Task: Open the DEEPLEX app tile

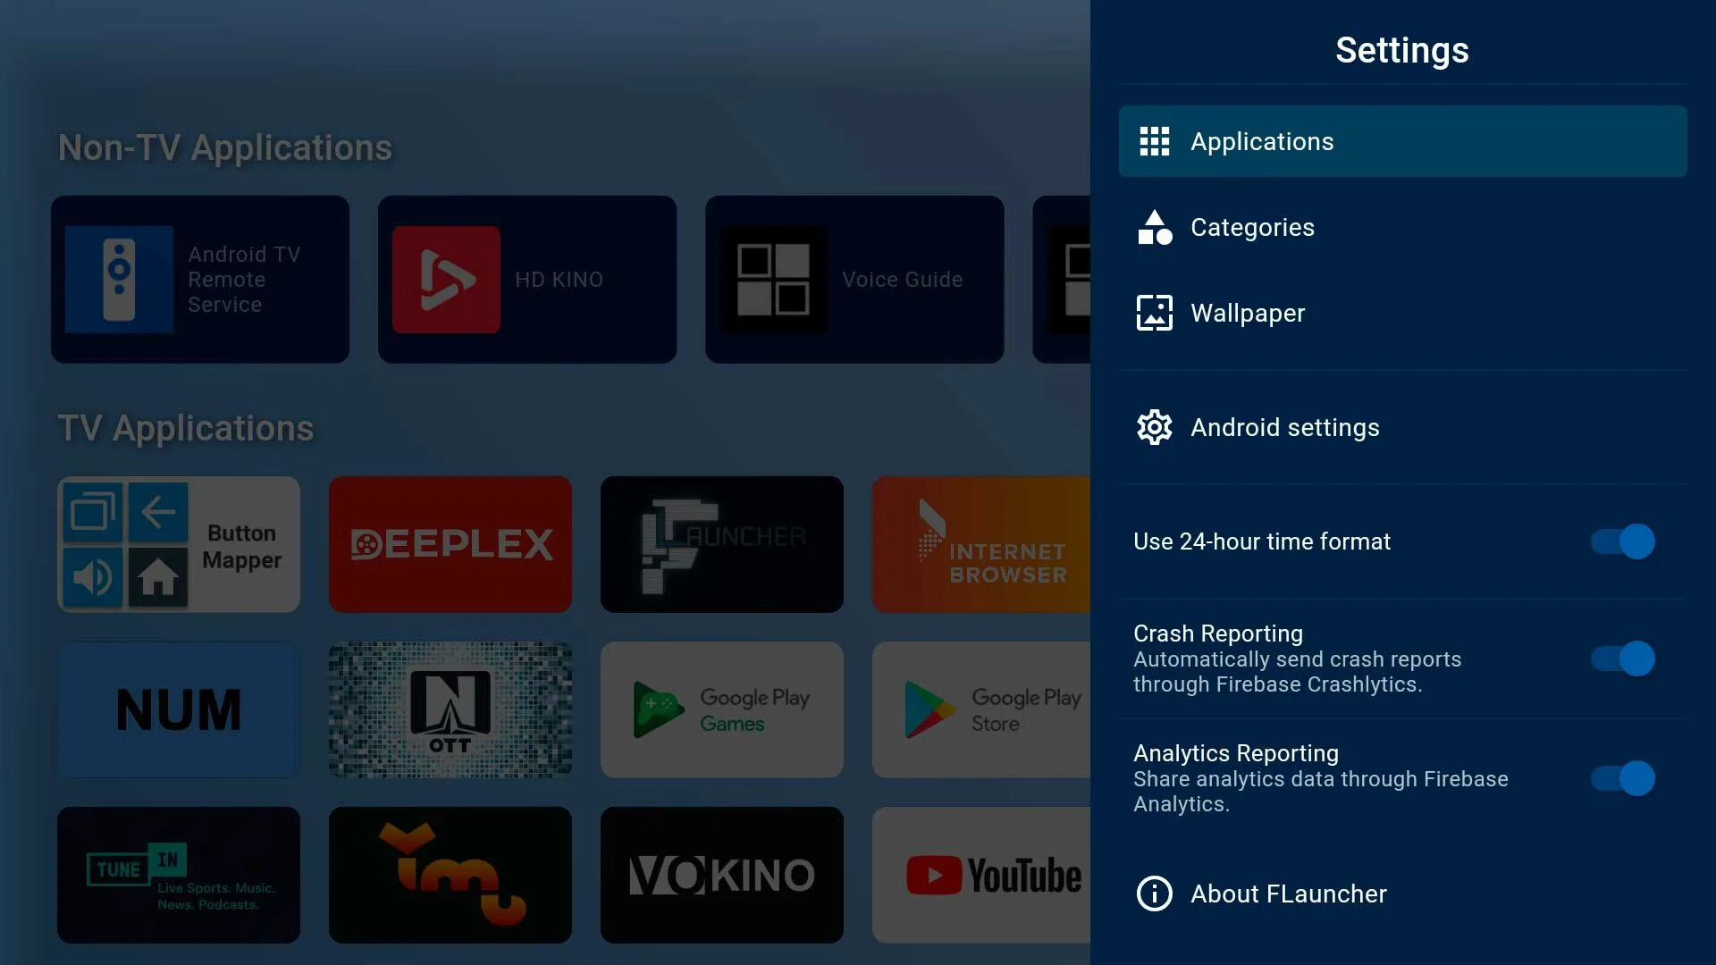Action: pyautogui.click(x=450, y=544)
